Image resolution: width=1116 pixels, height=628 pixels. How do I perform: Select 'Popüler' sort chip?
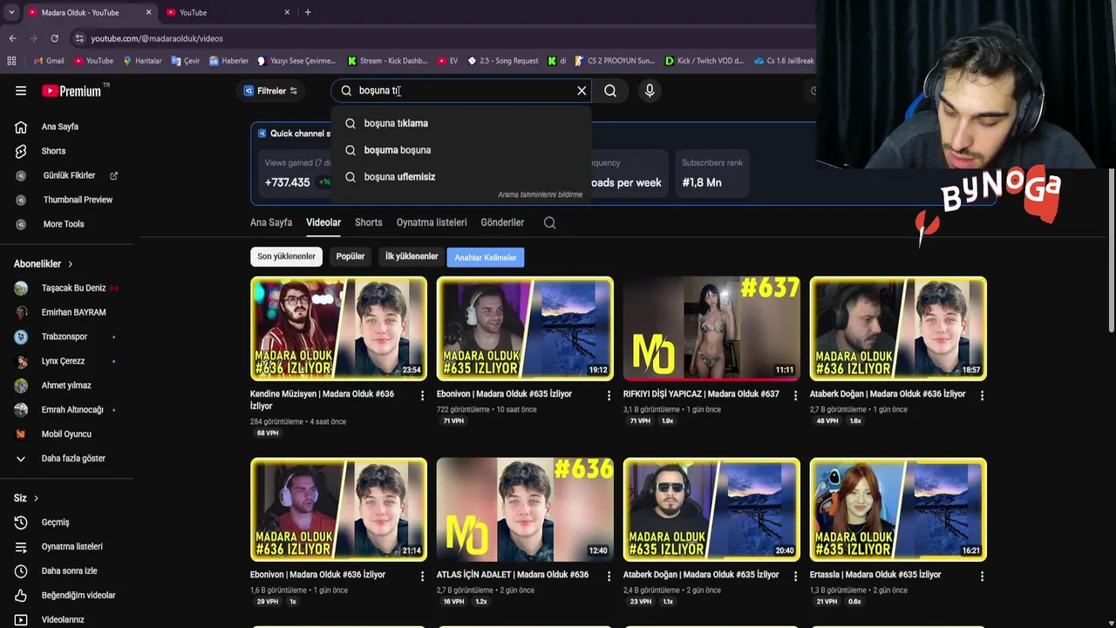[350, 256]
